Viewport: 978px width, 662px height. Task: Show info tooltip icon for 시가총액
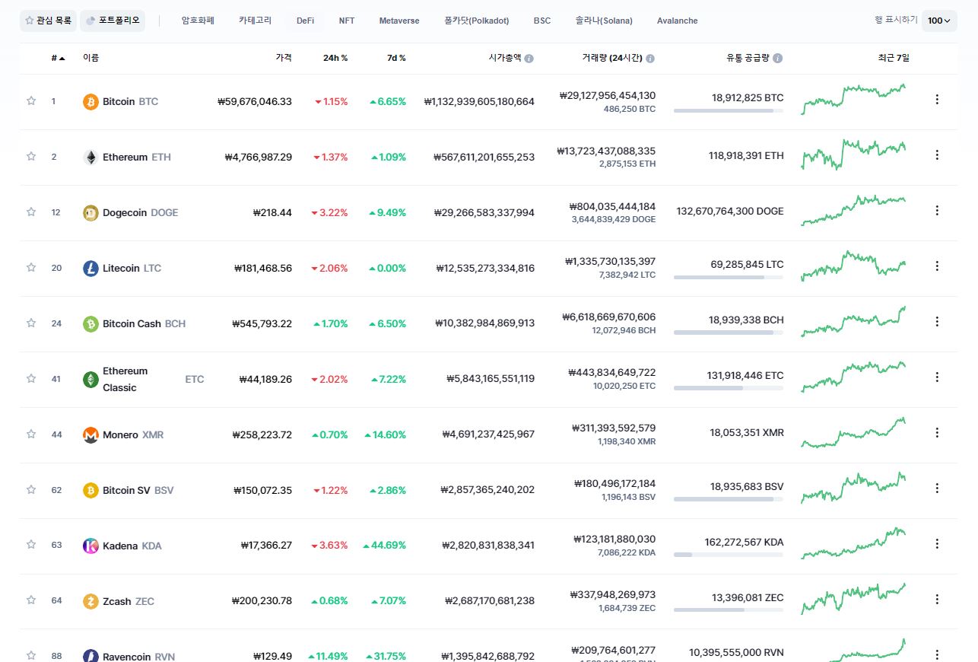[x=529, y=58]
